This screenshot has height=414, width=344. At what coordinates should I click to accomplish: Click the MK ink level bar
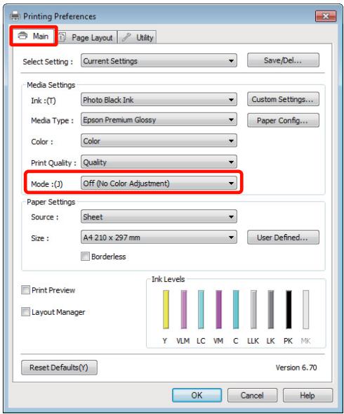click(x=306, y=309)
